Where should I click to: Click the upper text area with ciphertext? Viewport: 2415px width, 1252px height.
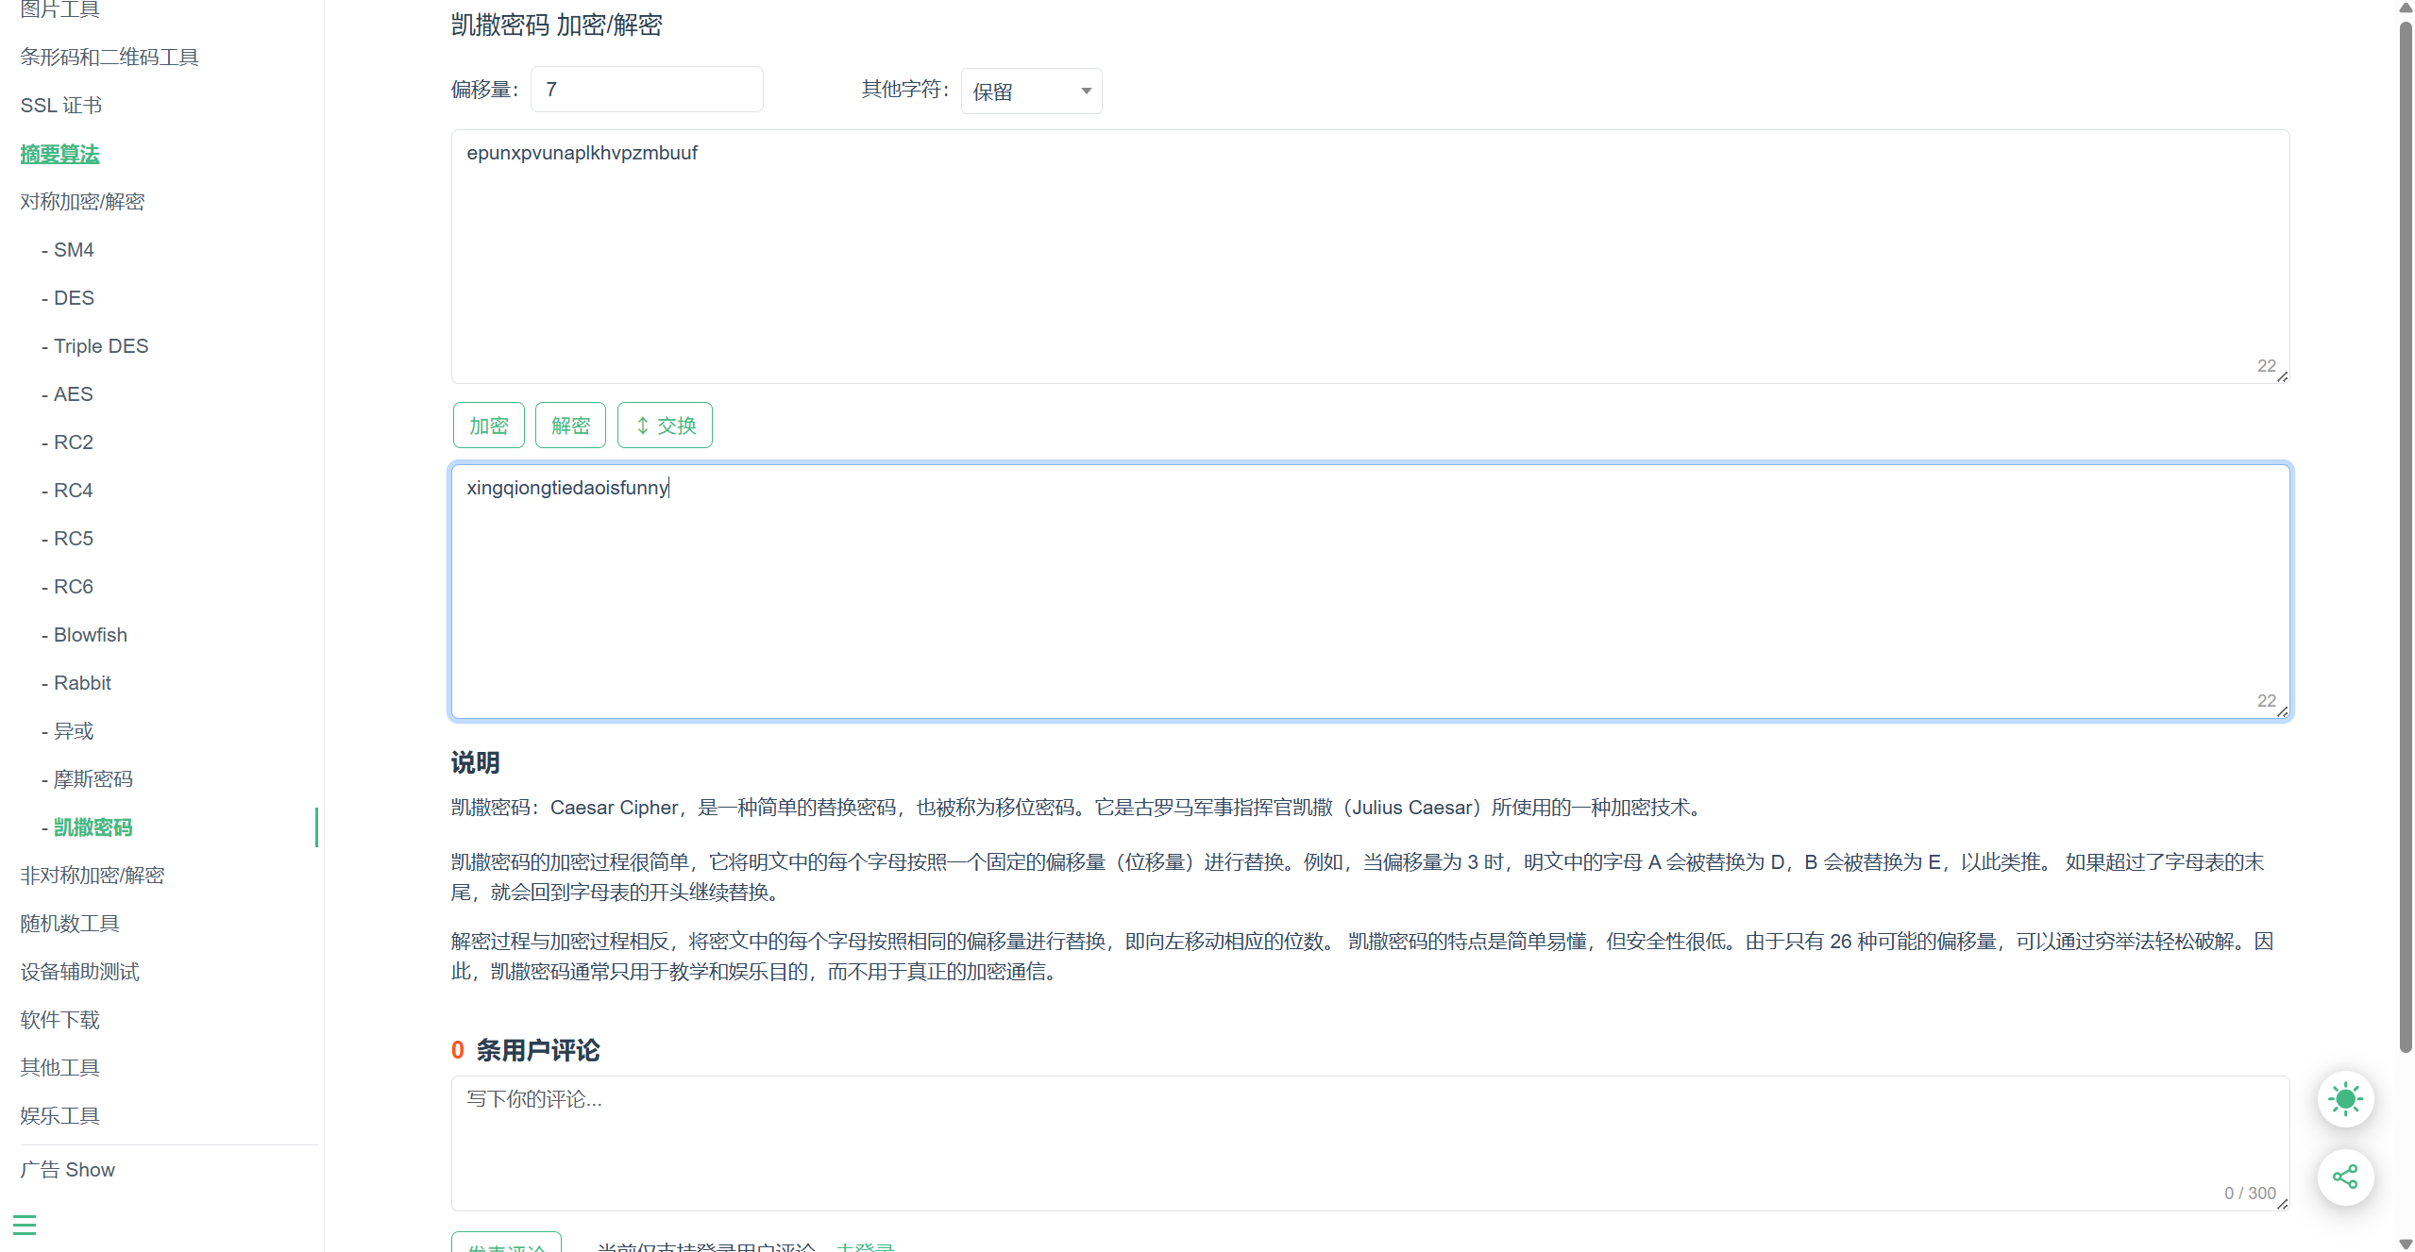click(x=1369, y=257)
